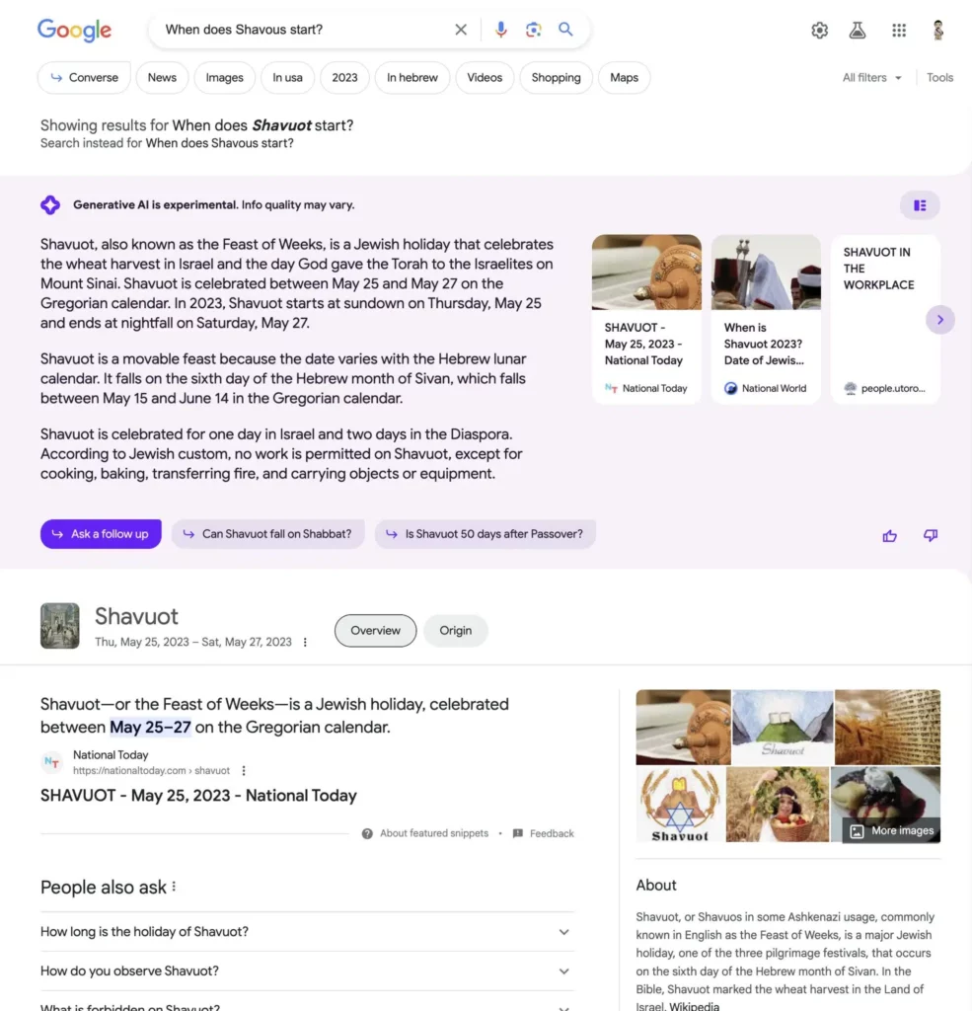The height and width of the screenshot is (1011, 972).
Task: Open Search Labs flask icon
Action: (858, 31)
